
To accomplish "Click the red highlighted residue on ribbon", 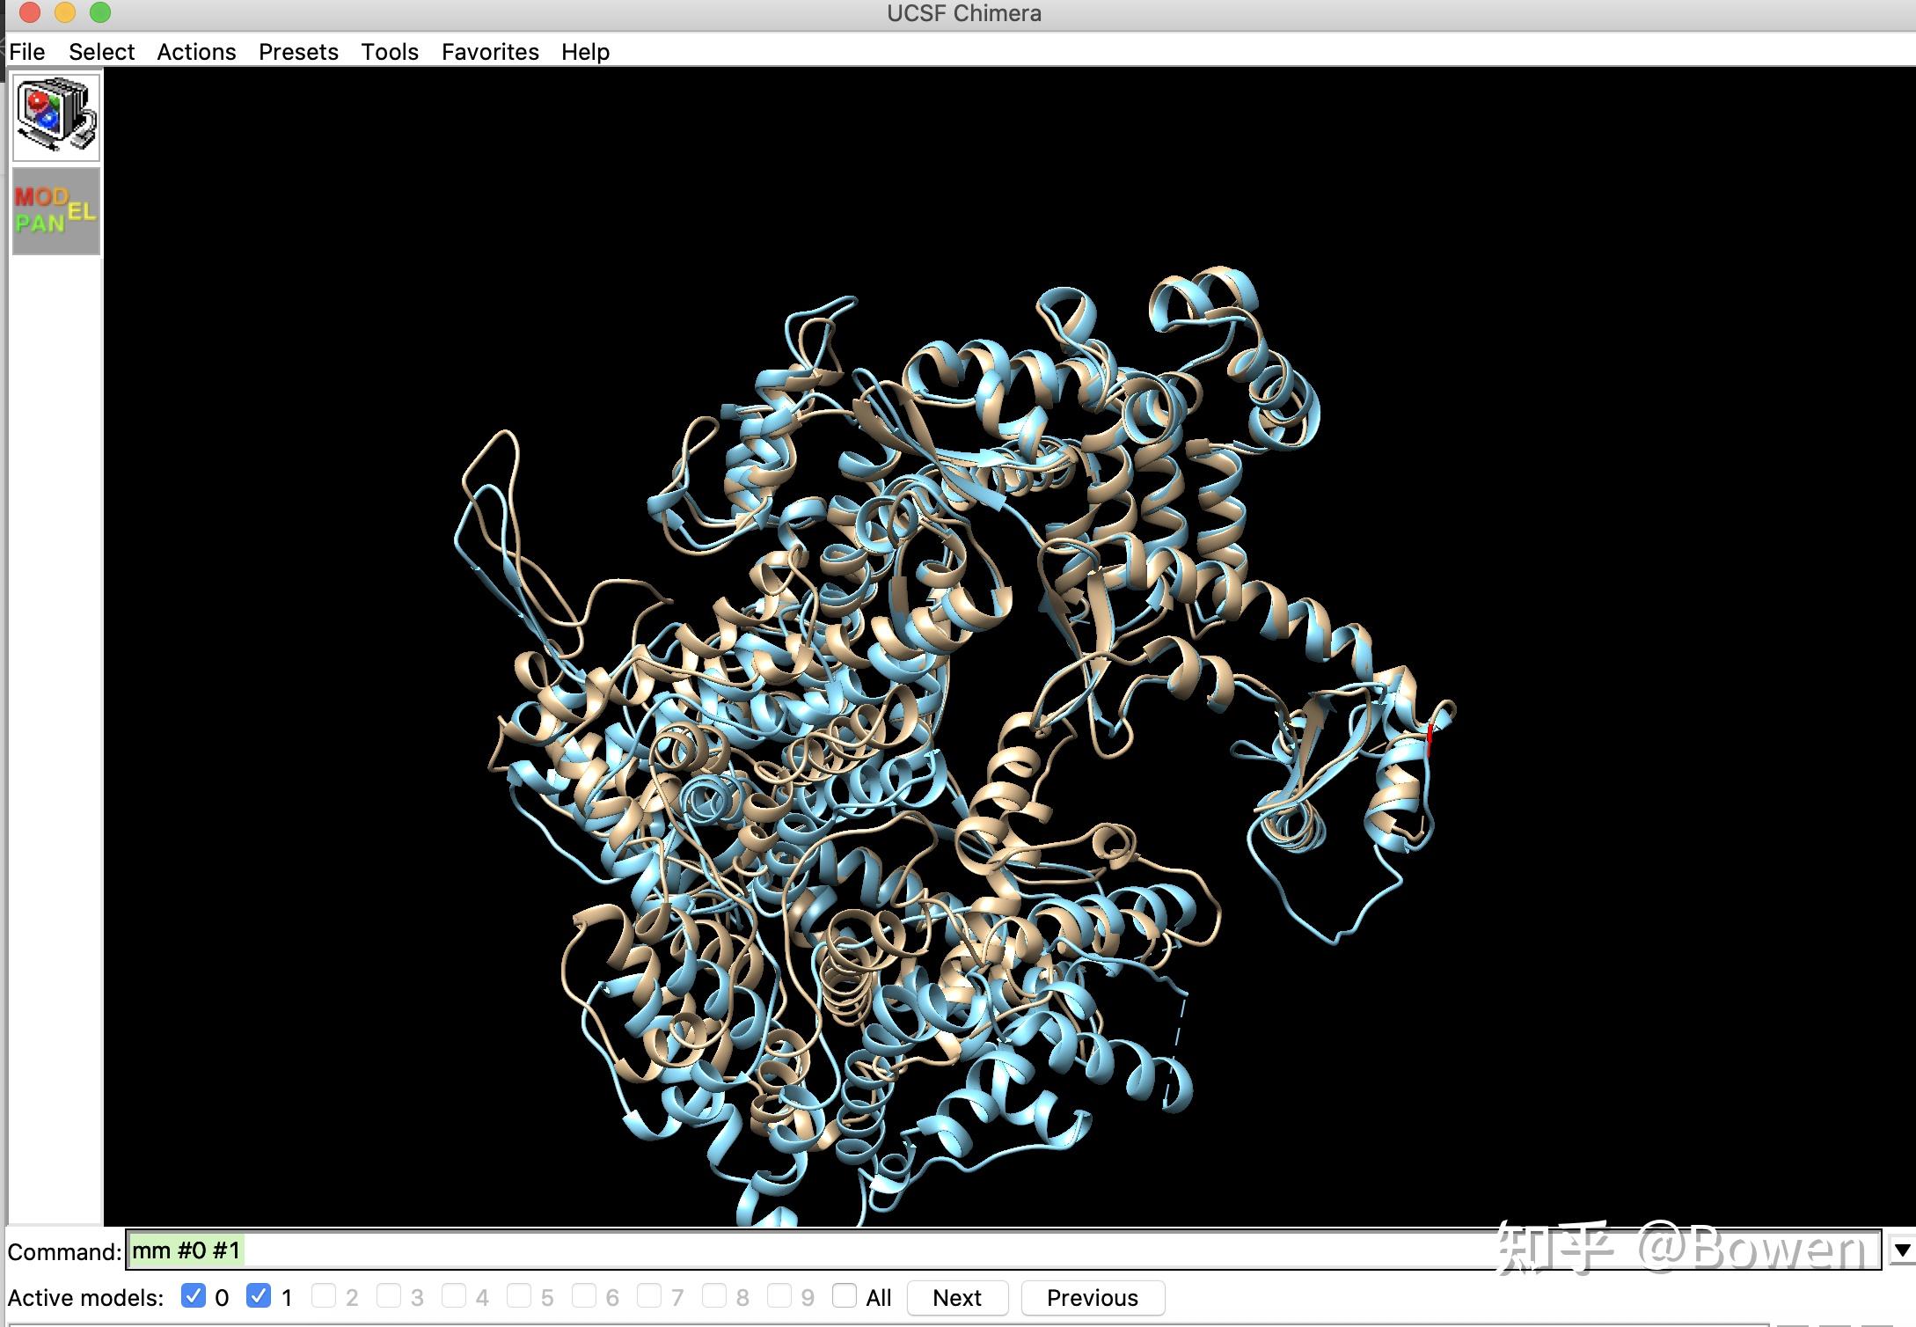I will [x=1430, y=737].
